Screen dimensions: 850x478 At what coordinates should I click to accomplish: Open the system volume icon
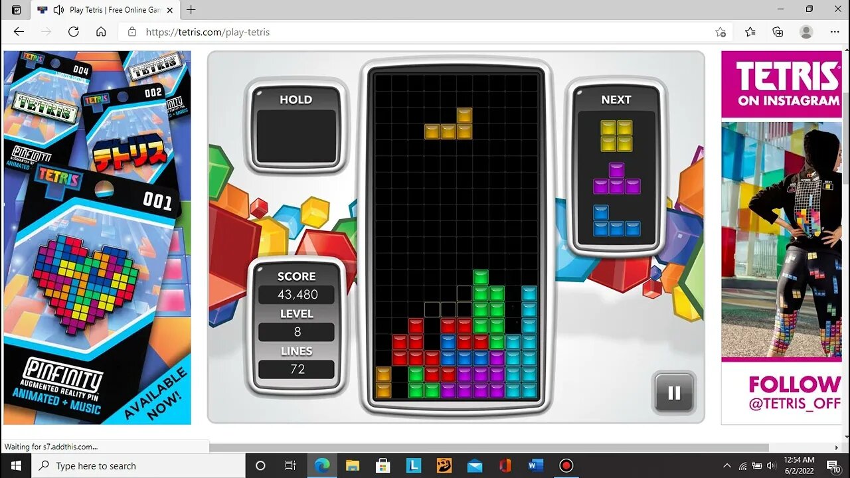(x=771, y=465)
